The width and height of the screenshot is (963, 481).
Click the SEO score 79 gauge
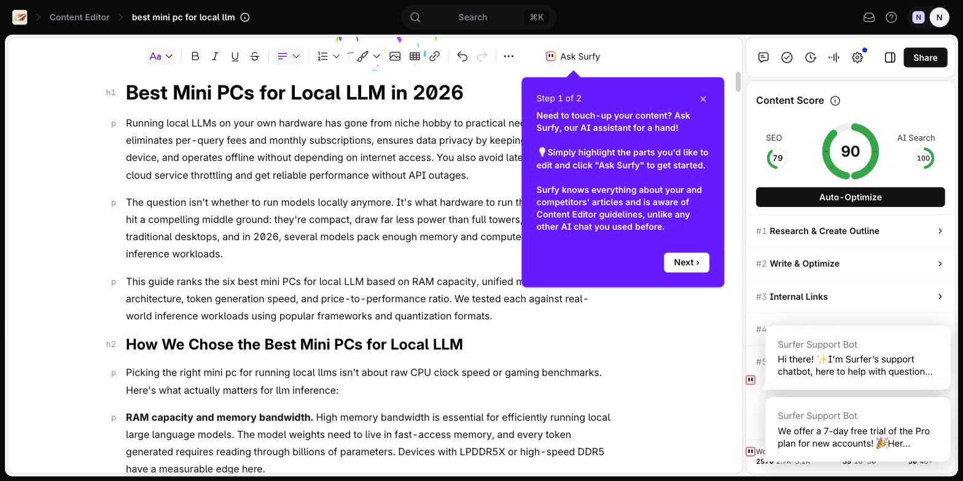pyautogui.click(x=778, y=158)
